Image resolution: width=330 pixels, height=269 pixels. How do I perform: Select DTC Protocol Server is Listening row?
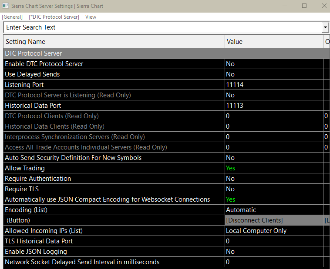tap(114, 95)
